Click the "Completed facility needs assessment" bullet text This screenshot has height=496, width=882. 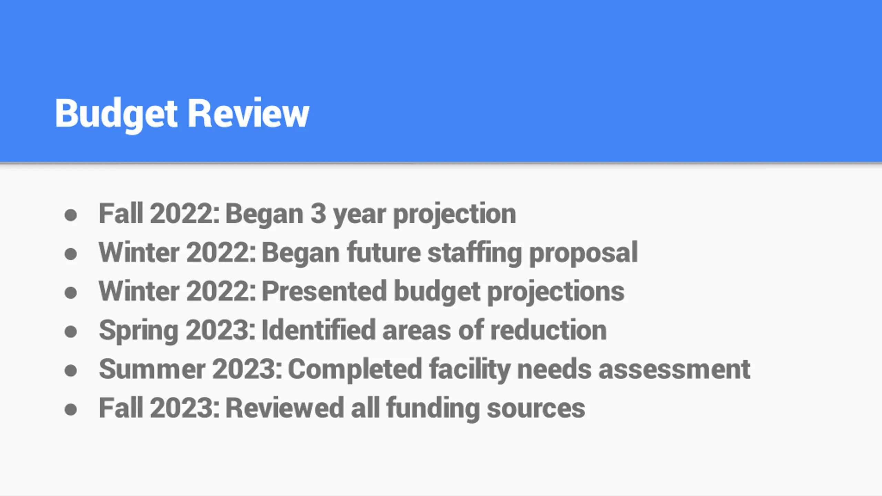(x=519, y=370)
